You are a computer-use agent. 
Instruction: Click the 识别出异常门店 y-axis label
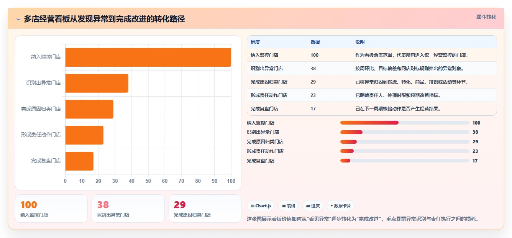(x=44, y=83)
